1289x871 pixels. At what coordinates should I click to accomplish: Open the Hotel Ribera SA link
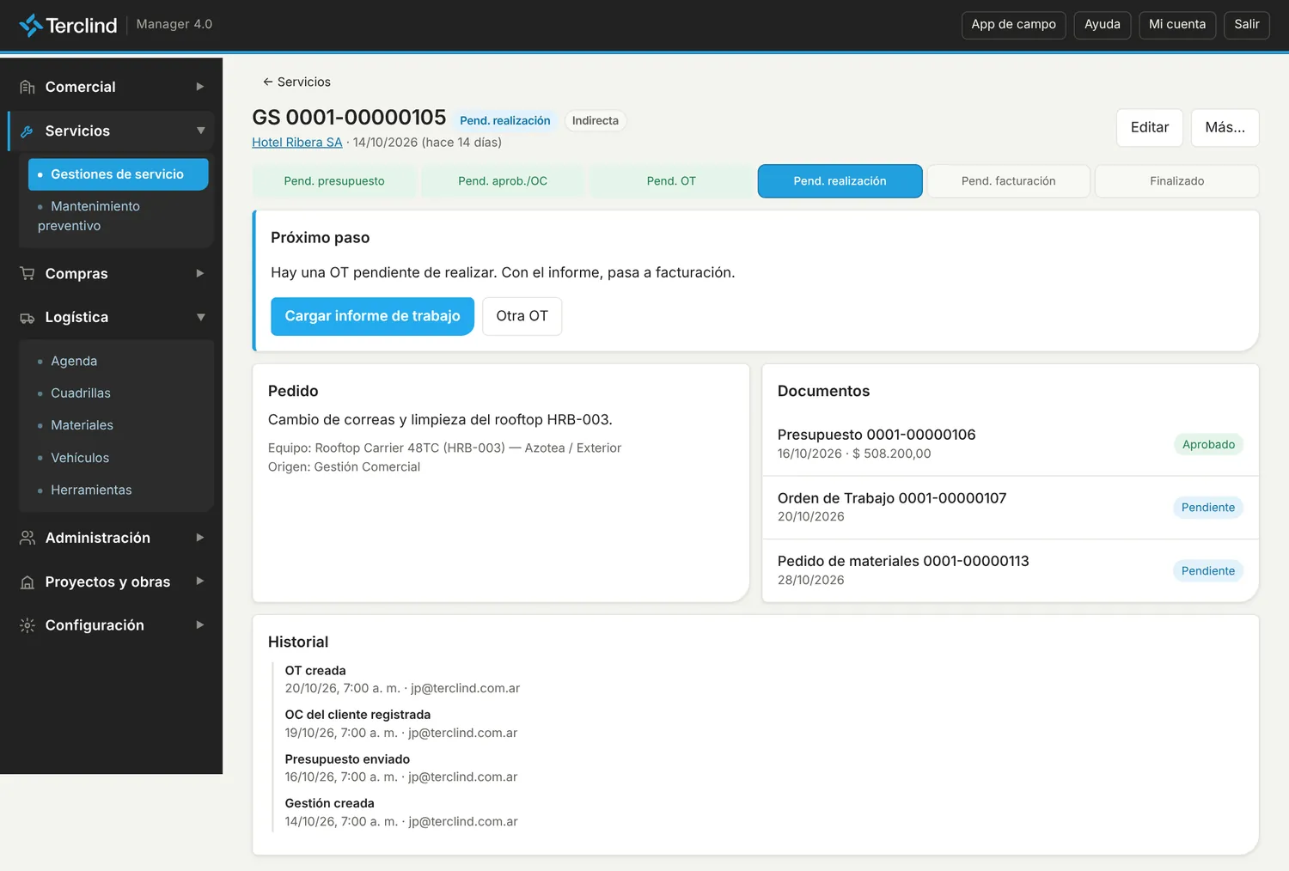[297, 143]
